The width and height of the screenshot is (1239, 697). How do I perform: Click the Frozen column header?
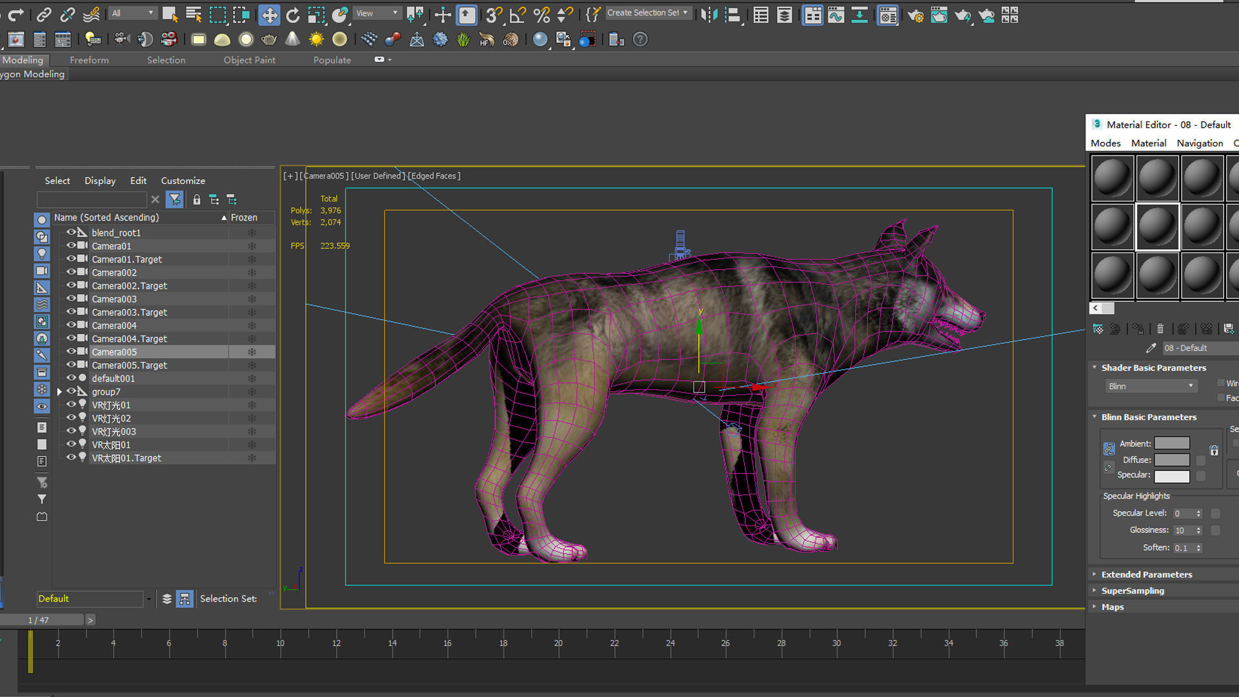pyautogui.click(x=252, y=217)
